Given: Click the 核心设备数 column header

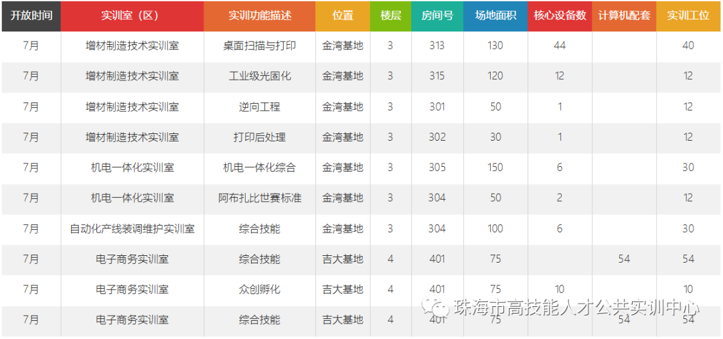Looking at the screenshot, I should tap(560, 15).
